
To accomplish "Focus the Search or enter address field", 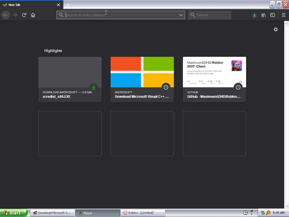I will 121,15.
